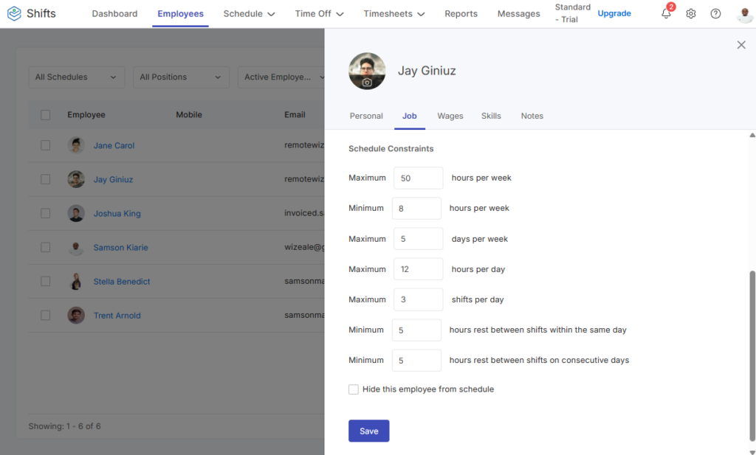Image resolution: width=756 pixels, height=455 pixels.
Task: Open the user account avatar menu
Action: click(745, 13)
